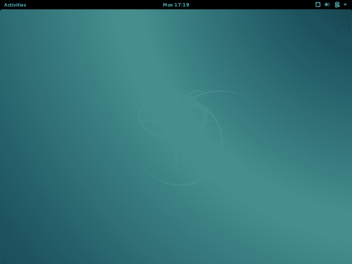Expand the system menu arrow

pyautogui.click(x=345, y=4)
